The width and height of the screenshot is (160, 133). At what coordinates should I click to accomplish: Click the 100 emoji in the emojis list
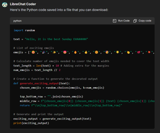pos(139,52)
